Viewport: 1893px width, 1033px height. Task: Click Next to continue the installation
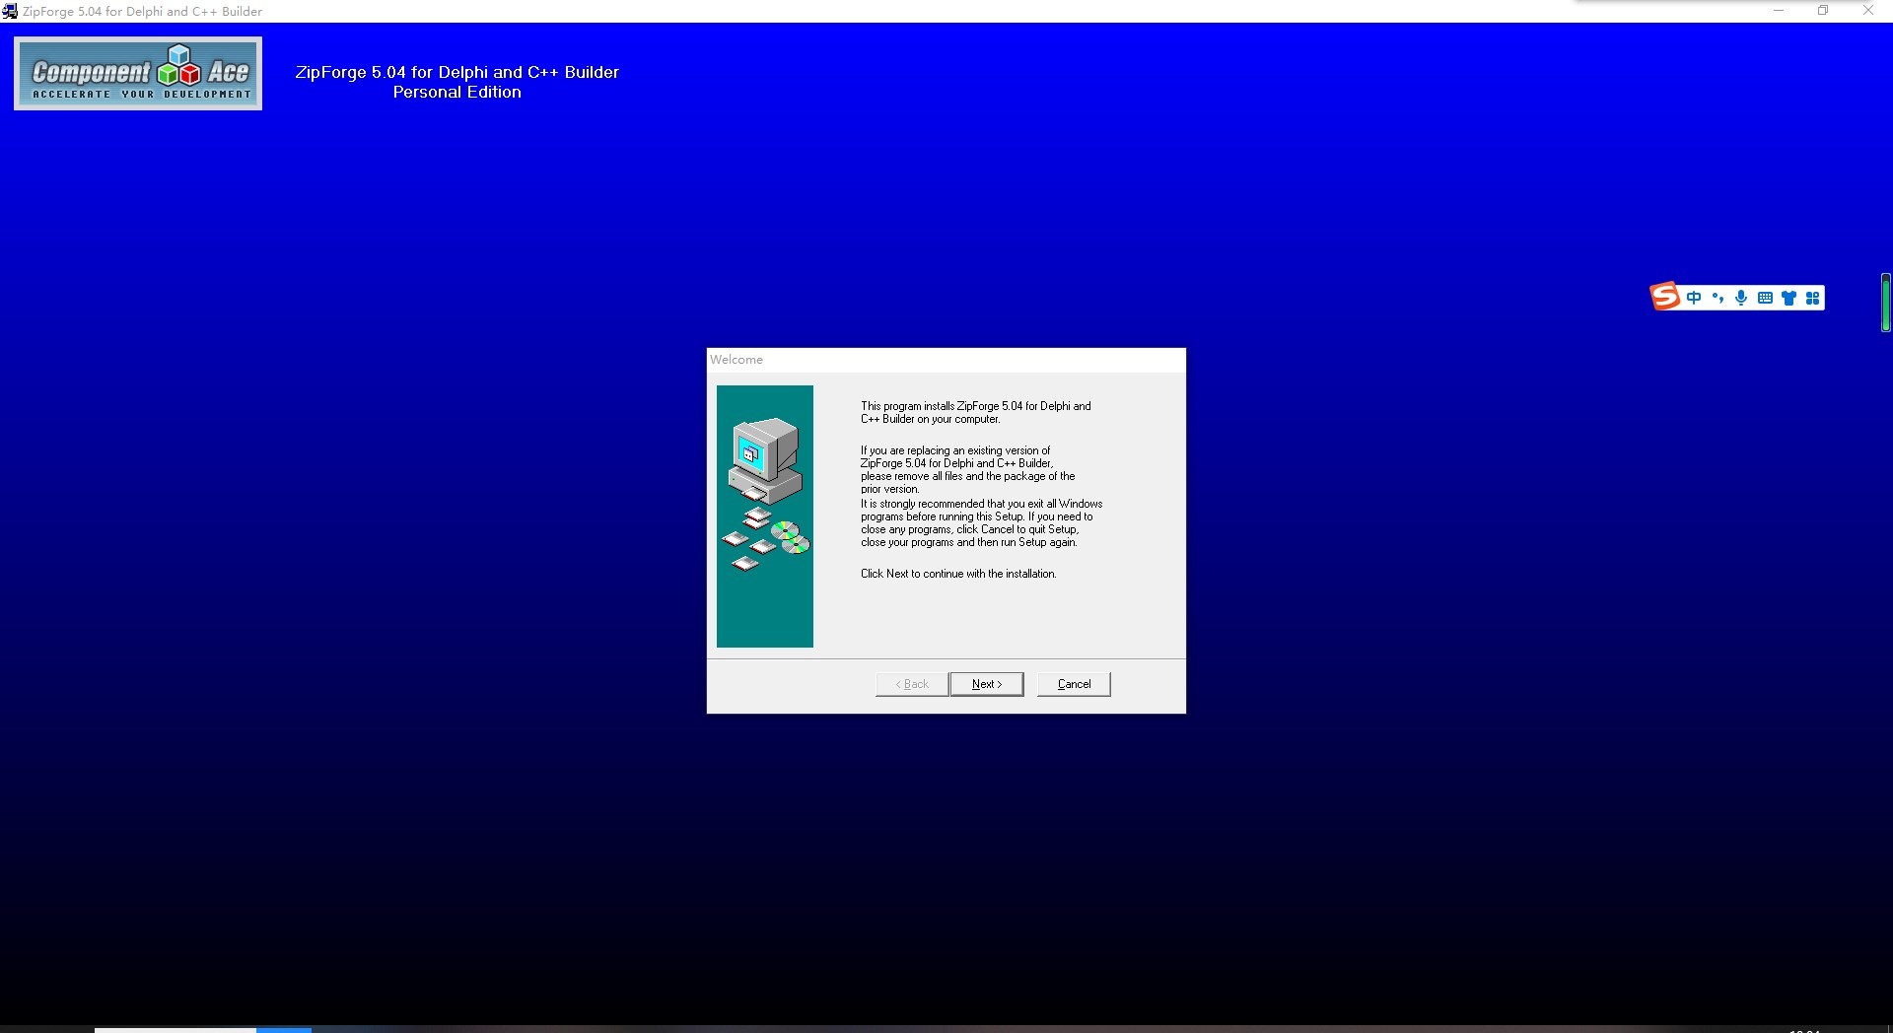point(986,684)
